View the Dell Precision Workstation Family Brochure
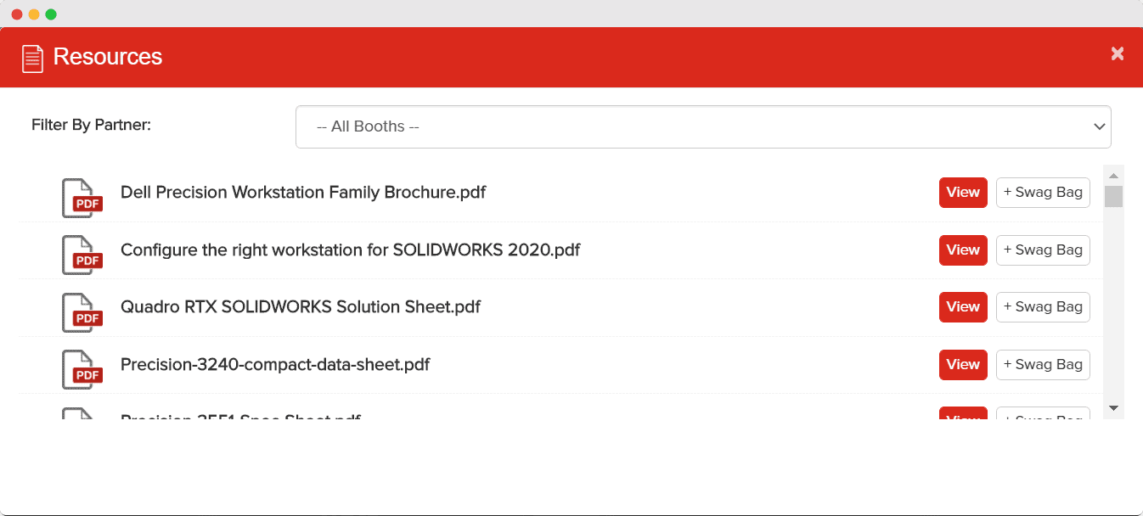 tap(962, 192)
